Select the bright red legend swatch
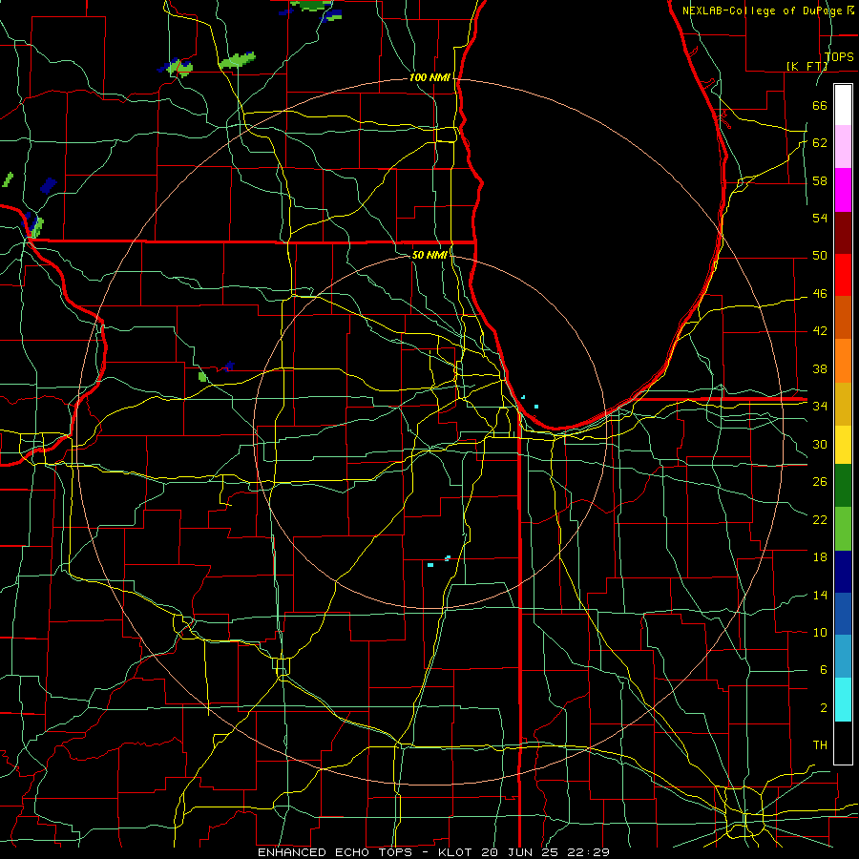Viewport: 859px width, 859px height. tap(843, 275)
